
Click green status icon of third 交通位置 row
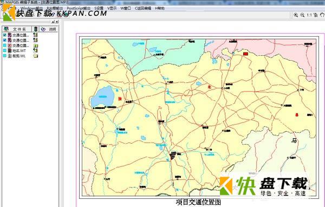[35, 46]
